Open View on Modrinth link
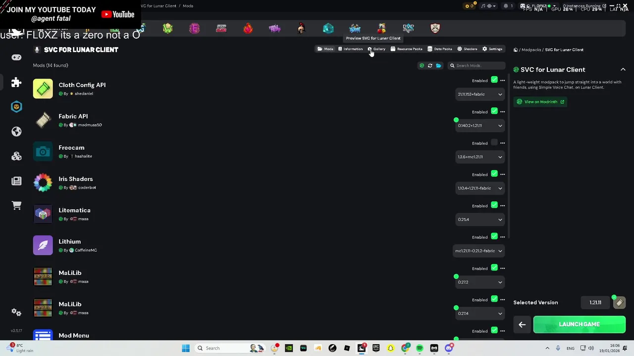 pos(540,102)
